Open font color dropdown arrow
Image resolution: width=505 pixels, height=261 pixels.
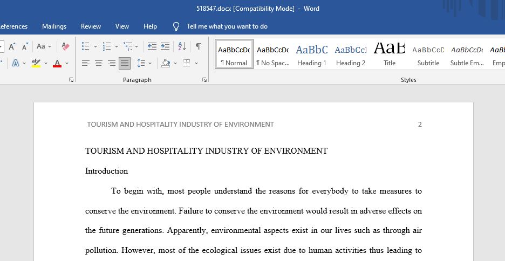(x=67, y=64)
